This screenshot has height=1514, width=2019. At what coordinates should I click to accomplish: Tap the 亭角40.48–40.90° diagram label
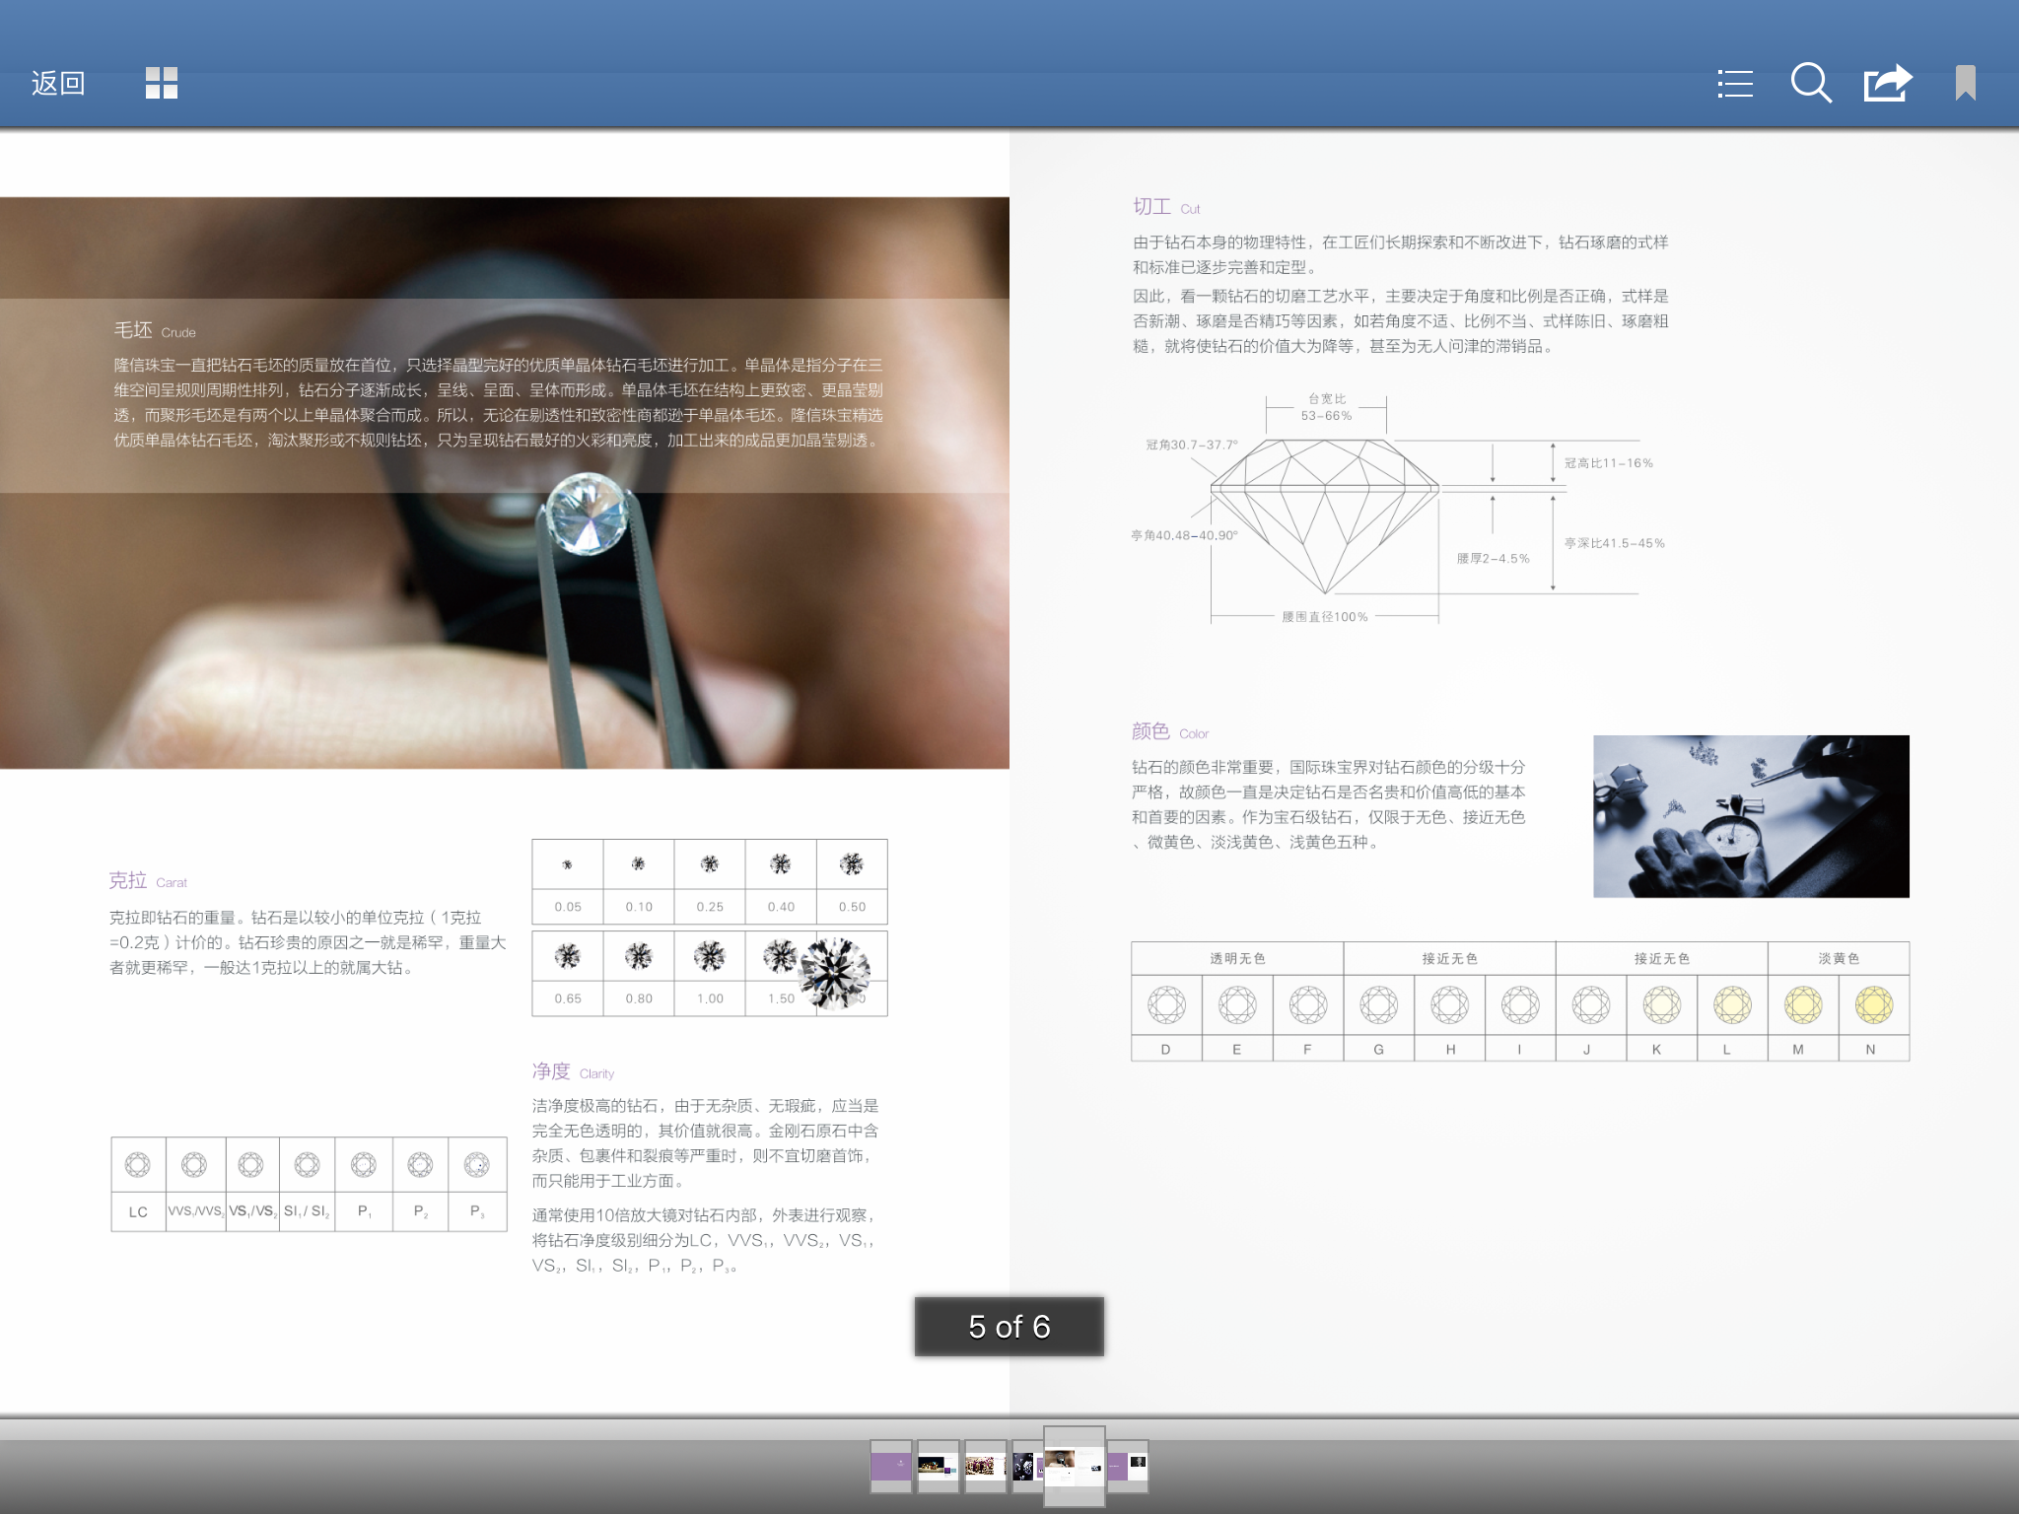[1184, 535]
